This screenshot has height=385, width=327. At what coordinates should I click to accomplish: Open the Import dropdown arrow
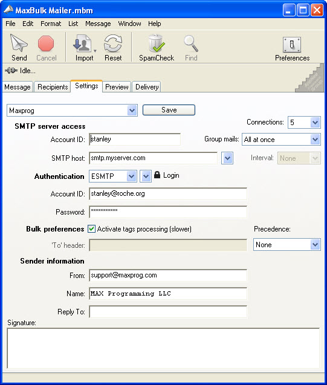coord(95,51)
